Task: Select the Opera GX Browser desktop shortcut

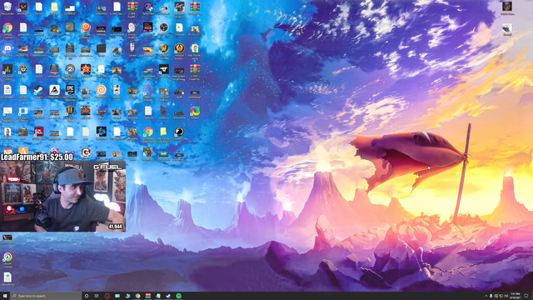Action: pos(148,92)
